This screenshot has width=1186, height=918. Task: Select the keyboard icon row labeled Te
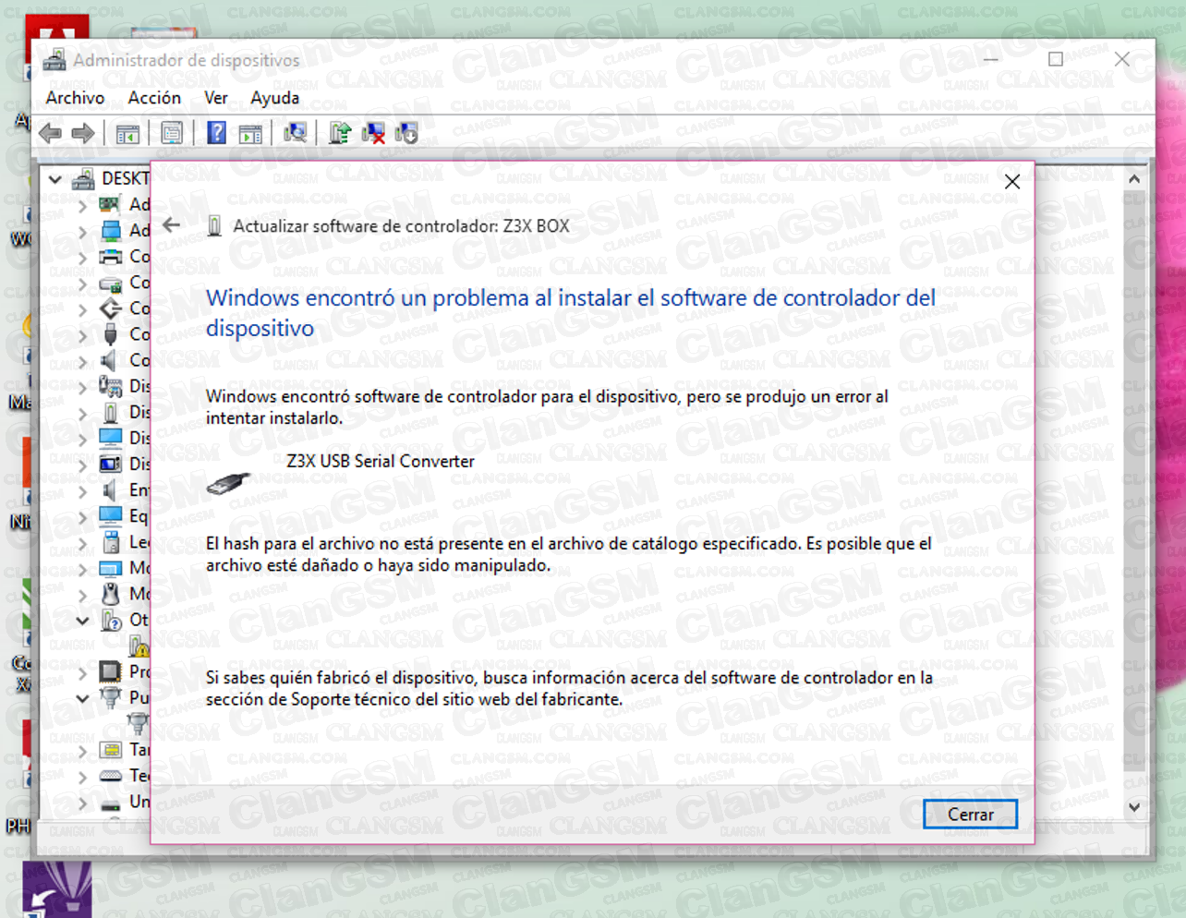pyautogui.click(x=124, y=775)
